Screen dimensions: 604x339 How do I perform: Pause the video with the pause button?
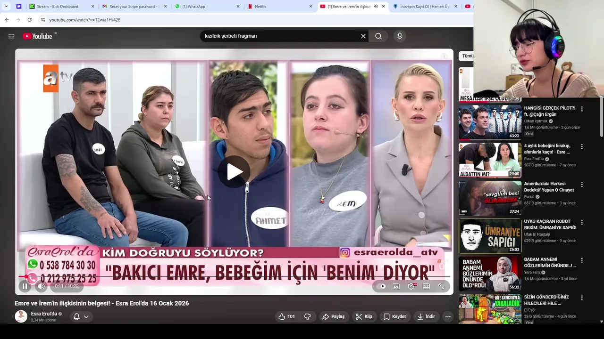25,286
